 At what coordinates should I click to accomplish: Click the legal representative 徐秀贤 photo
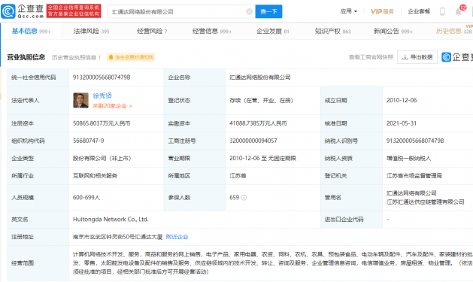[x=81, y=101]
